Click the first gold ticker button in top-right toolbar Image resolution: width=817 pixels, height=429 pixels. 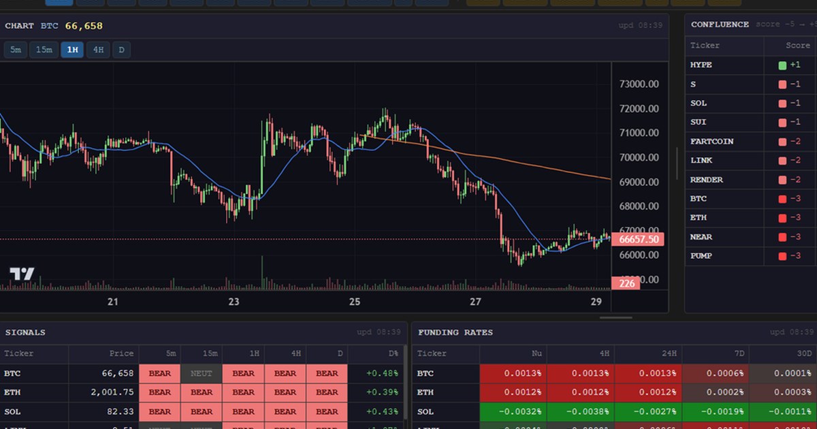pos(481,3)
